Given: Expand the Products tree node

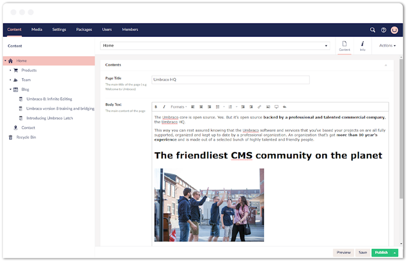Looking at the screenshot, I should pyautogui.click(x=10, y=70).
